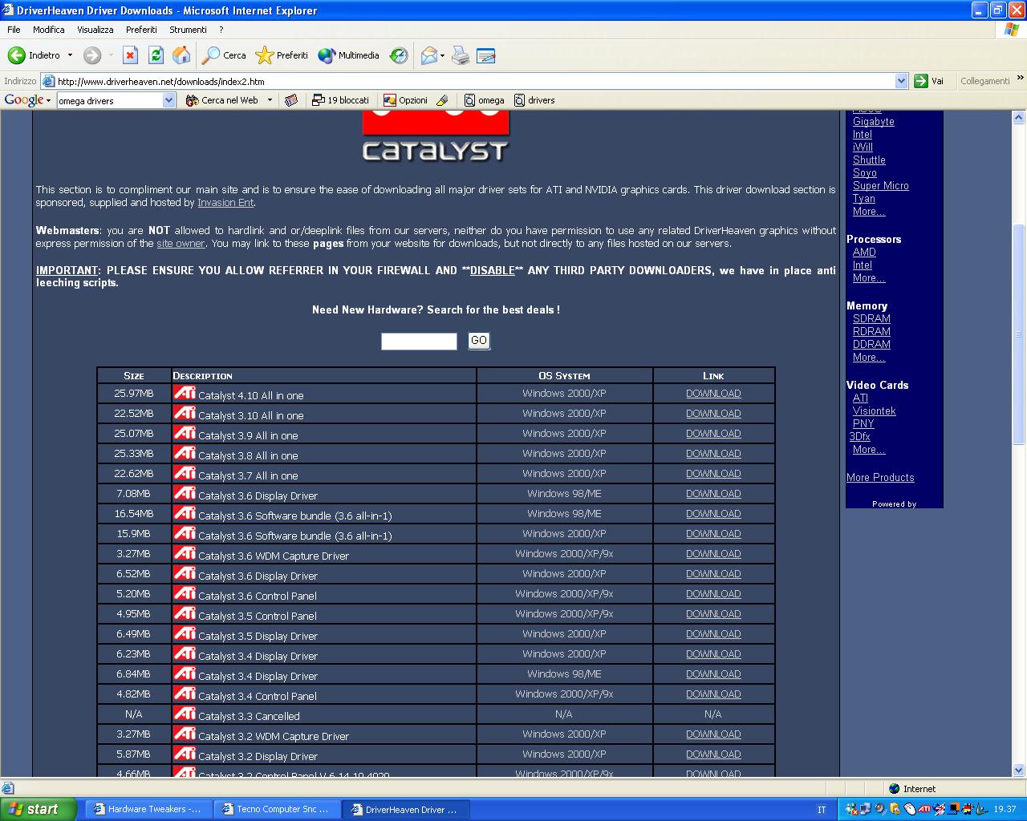
Task: Click ATI logo beside Catalyst 3.8
Action: coord(185,453)
